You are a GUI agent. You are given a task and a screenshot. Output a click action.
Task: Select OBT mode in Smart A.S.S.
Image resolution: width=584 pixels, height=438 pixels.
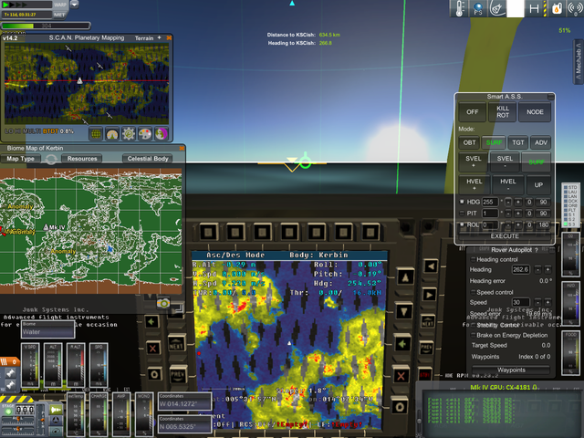(469, 142)
